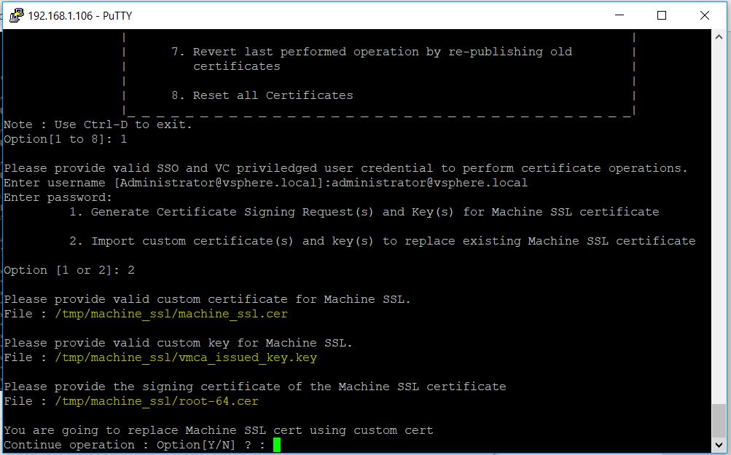Click 'Please provide valid custom certificate' line
Viewport: 731px width, 455px height.
point(208,299)
